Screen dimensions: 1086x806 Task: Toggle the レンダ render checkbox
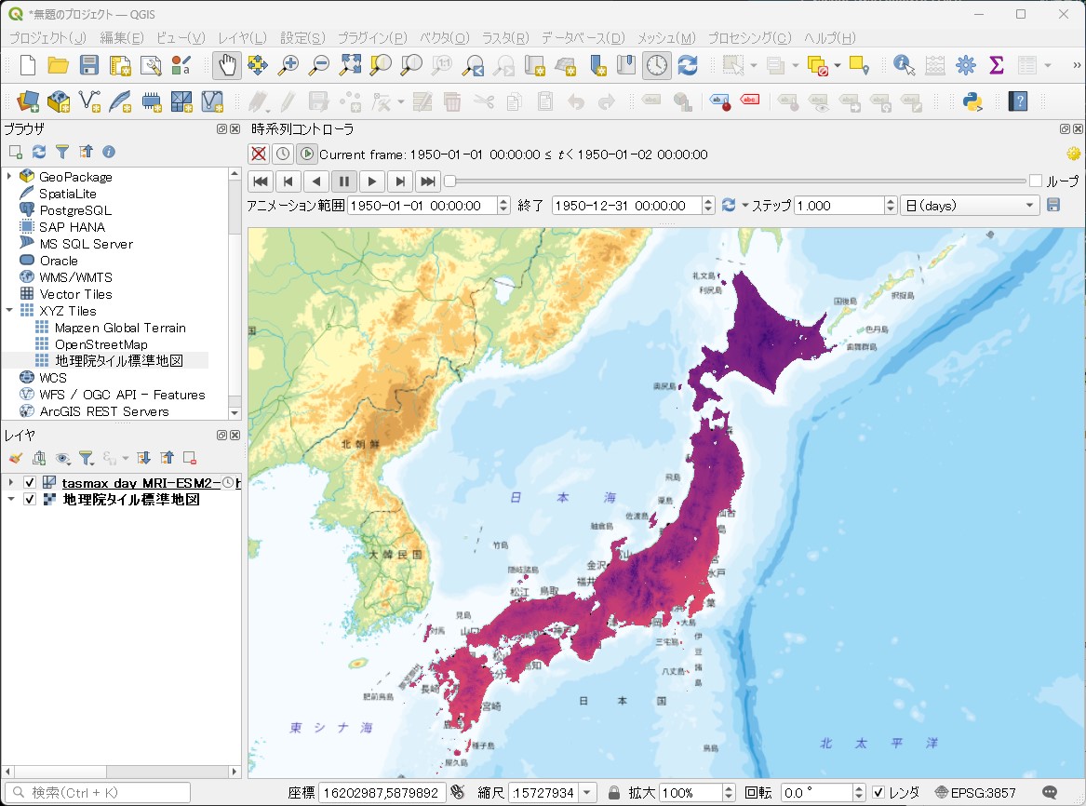click(878, 792)
